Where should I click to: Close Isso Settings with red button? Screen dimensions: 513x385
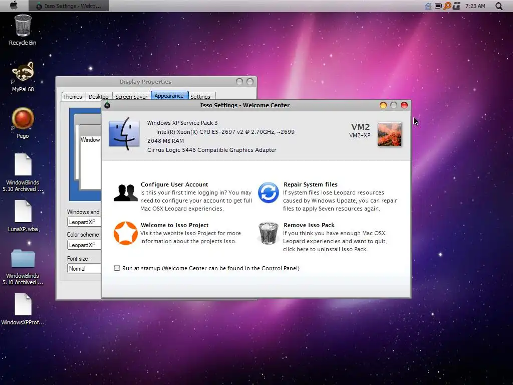point(404,105)
